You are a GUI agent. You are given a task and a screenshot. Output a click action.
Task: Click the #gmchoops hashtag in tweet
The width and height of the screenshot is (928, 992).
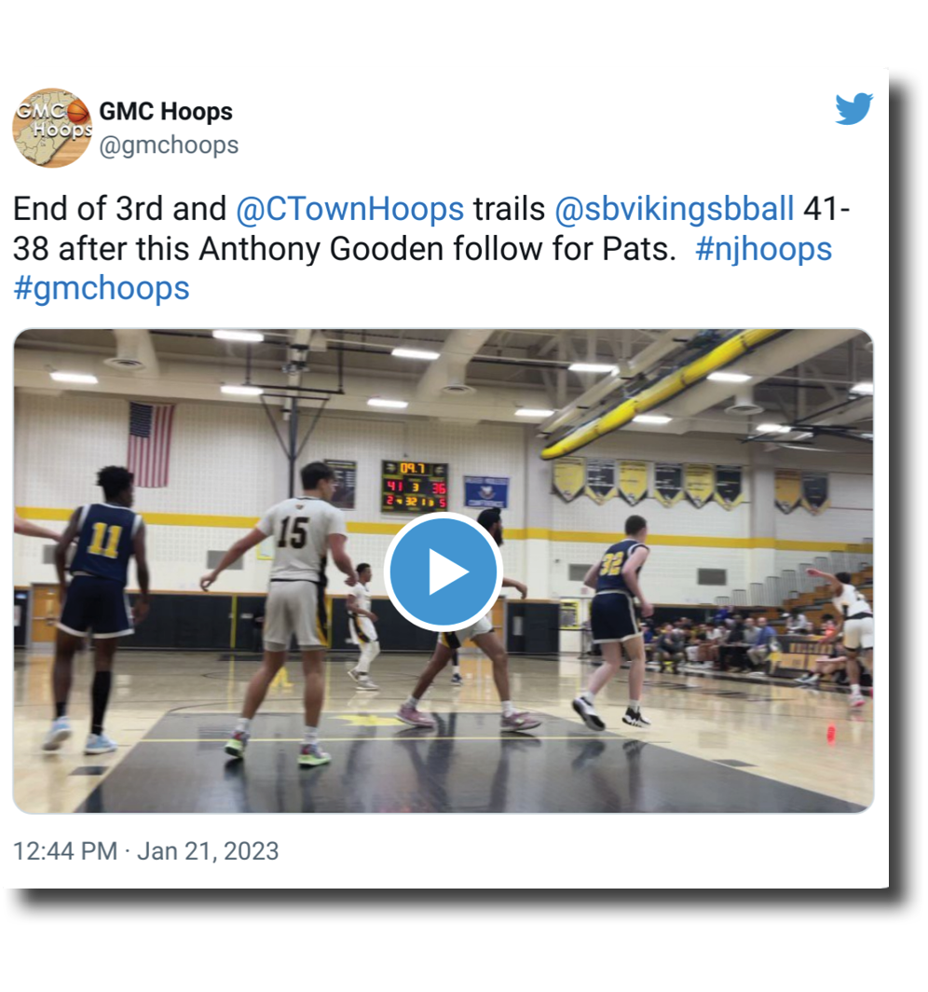[102, 288]
